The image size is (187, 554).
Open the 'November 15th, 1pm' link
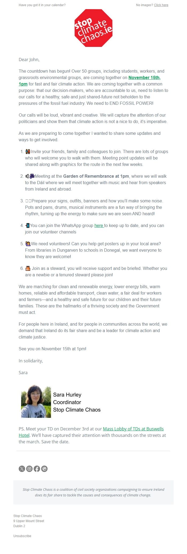[144, 78]
